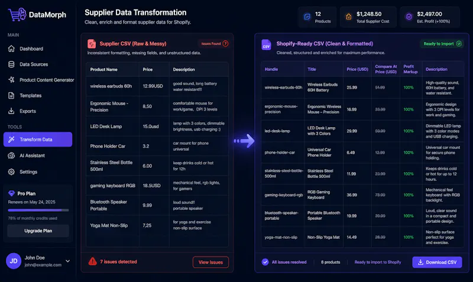Screen dimensions: 473x282
Task: Click the Data Sources database icon
Action: (x=11, y=64)
